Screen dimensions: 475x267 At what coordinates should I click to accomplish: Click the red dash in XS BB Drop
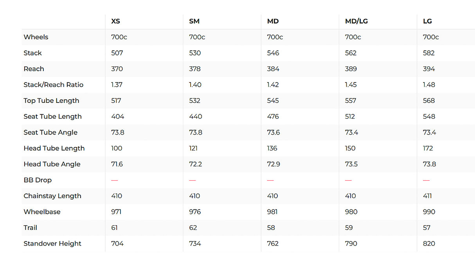click(x=114, y=180)
